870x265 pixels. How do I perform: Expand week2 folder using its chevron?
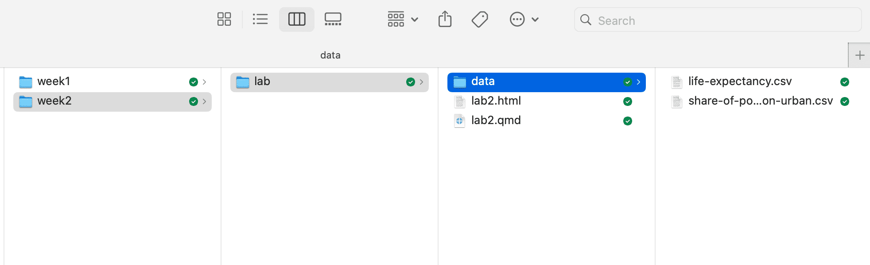[x=204, y=101]
